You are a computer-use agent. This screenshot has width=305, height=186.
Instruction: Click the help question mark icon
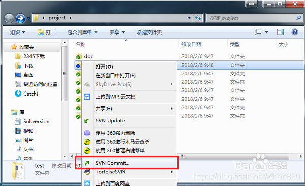click(295, 32)
